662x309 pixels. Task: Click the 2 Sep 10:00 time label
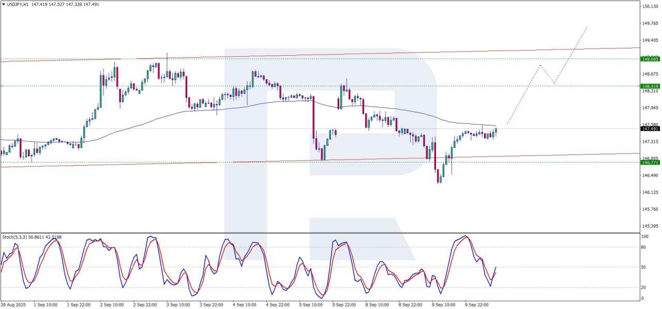[112, 305]
